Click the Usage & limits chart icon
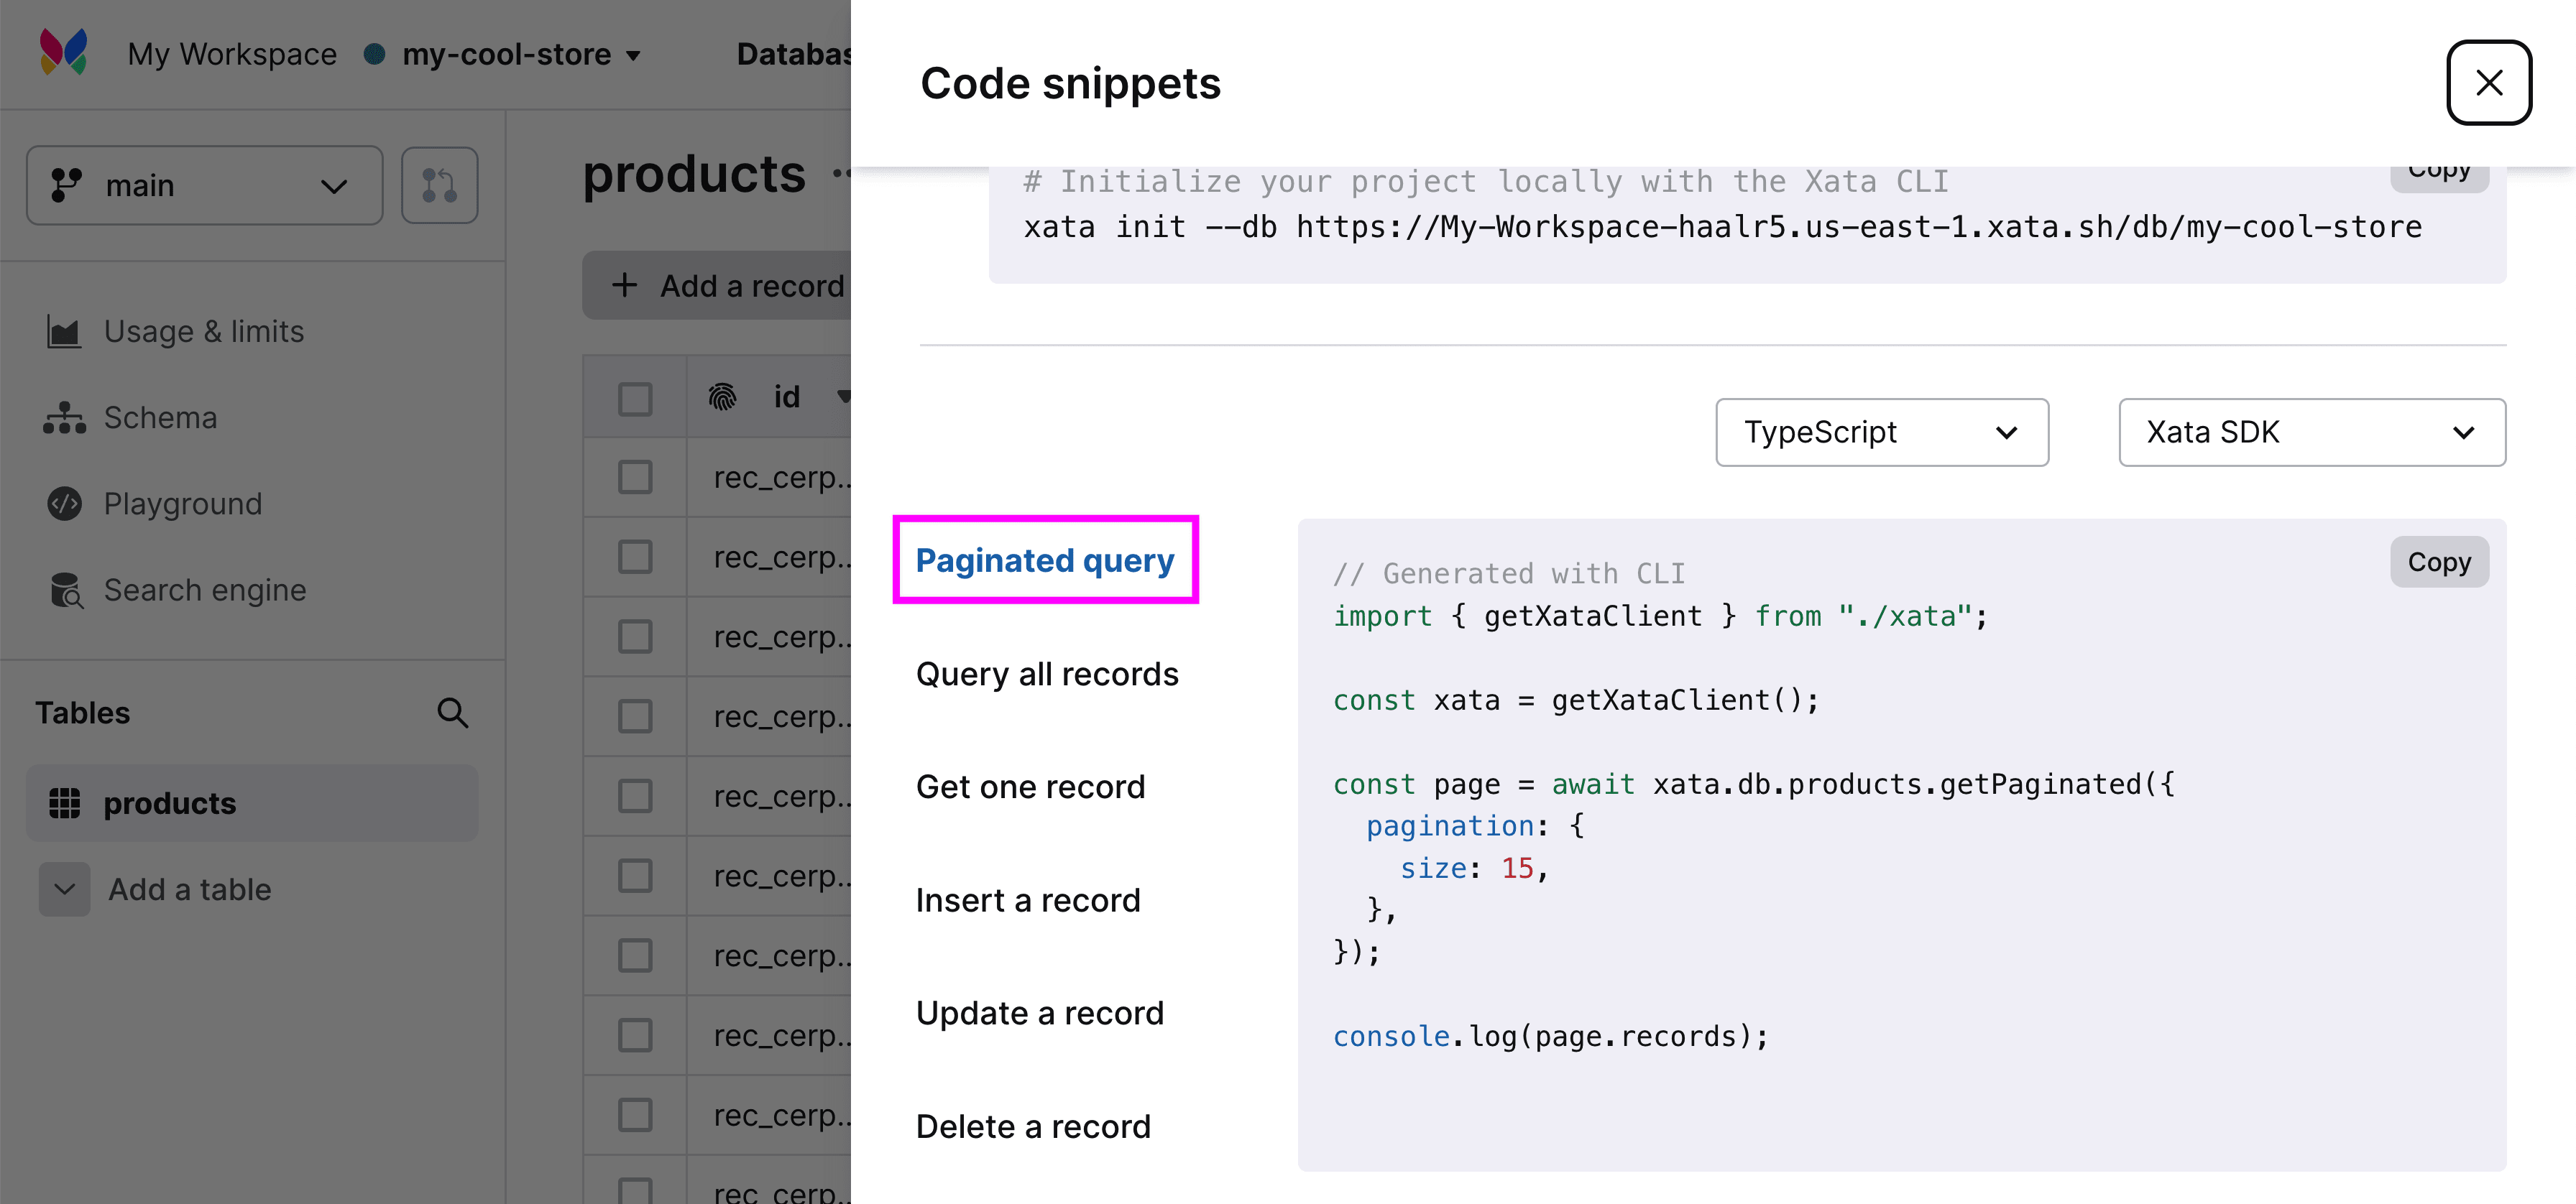 tap(64, 332)
